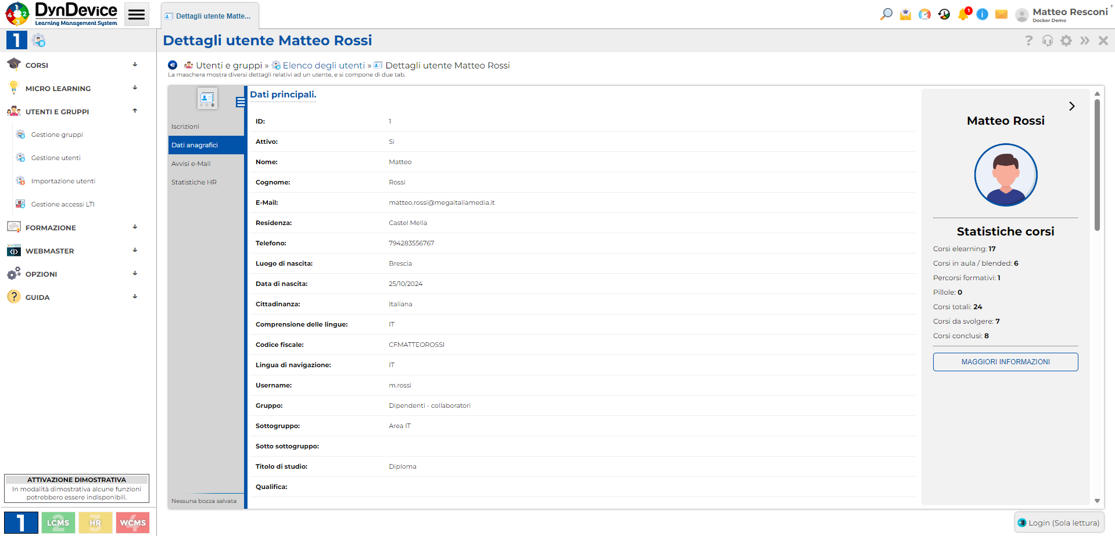Follow the Elenco degli utenti breadcrumb link

coord(324,65)
